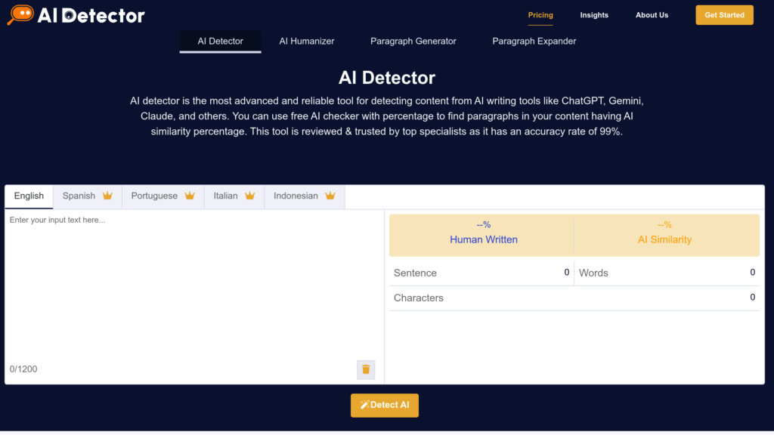Click the Detect AI button
774x435 pixels.
[385, 405]
